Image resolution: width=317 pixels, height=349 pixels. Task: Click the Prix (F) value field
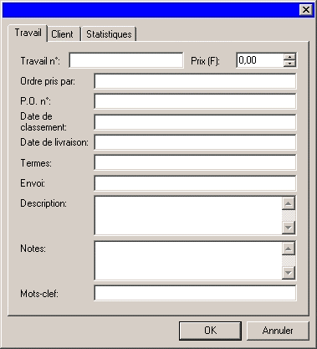pos(260,60)
